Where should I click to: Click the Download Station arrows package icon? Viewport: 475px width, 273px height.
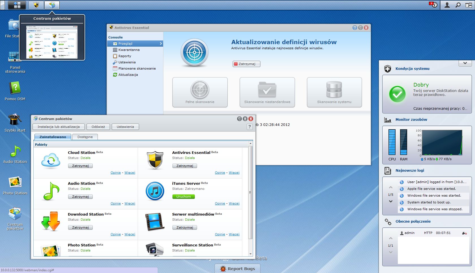pyautogui.click(x=51, y=222)
